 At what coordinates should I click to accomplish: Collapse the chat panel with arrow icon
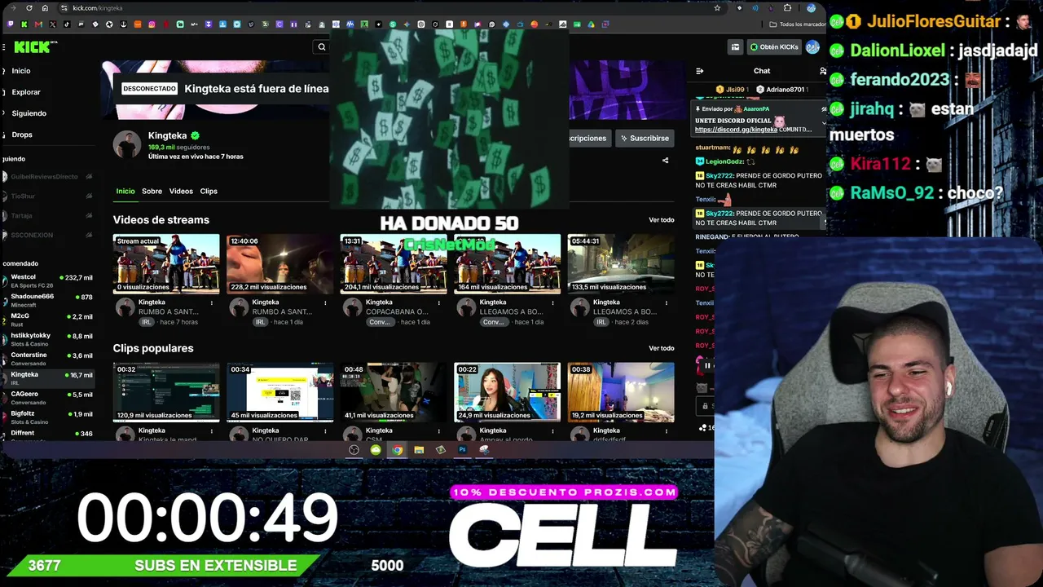pos(699,71)
